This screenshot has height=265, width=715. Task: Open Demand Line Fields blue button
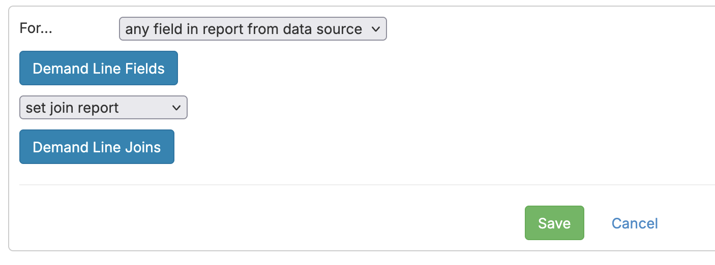point(99,68)
